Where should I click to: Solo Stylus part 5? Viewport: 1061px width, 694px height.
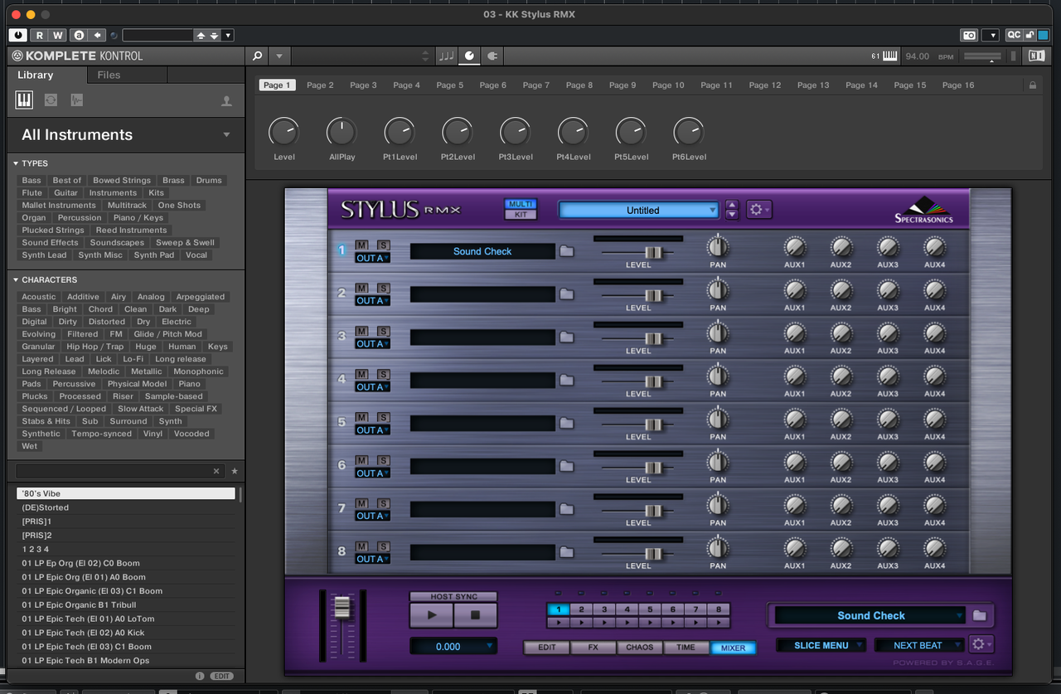tap(383, 417)
